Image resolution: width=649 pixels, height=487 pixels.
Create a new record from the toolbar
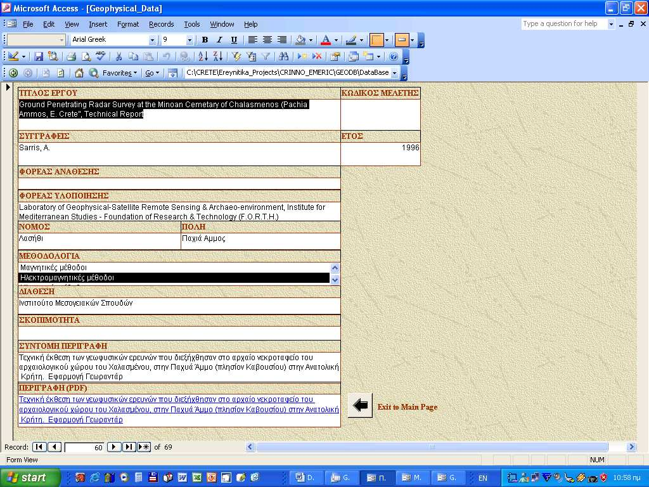click(302, 56)
